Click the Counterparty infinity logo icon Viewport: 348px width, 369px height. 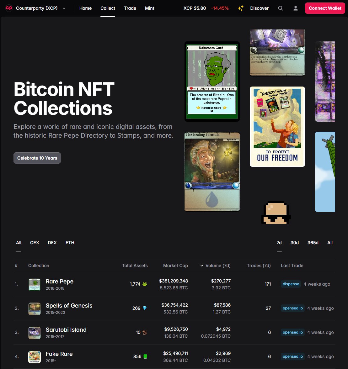9,8
